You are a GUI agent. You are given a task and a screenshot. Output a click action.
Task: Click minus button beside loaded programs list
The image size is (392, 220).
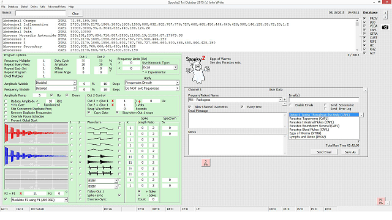361,116
